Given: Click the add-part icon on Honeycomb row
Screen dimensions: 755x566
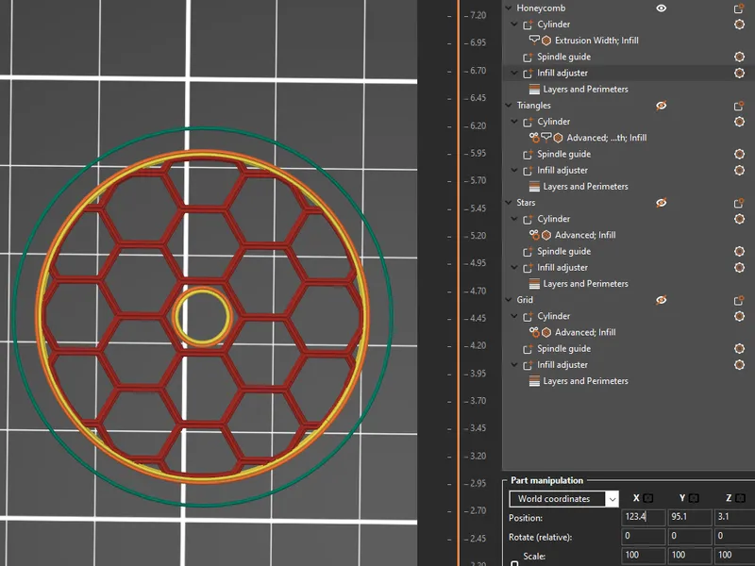Looking at the screenshot, I should 740,8.
